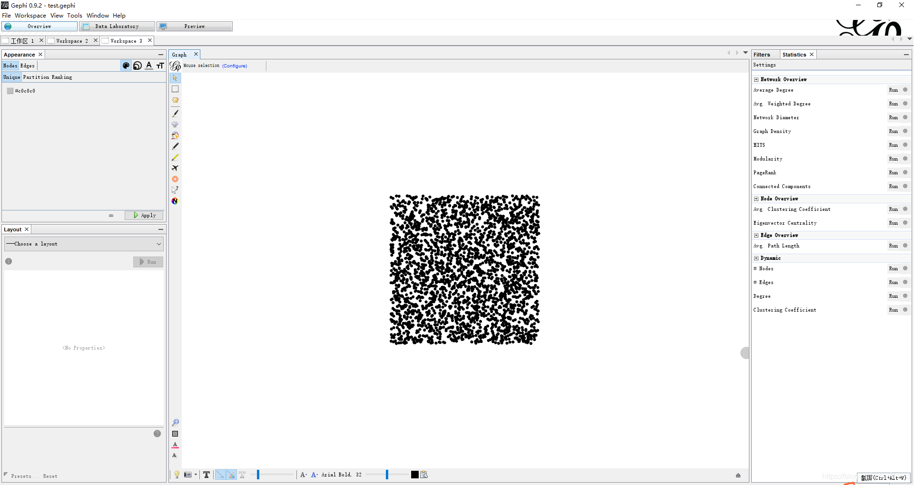Click the Center on Graph magnifier icon
The width and height of the screenshot is (914, 485).
tap(175, 422)
